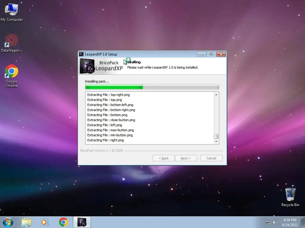Screen dimensions: 305x228
Task: Click the date 6/24/2022 in taskbar
Action: [x=290, y=225]
